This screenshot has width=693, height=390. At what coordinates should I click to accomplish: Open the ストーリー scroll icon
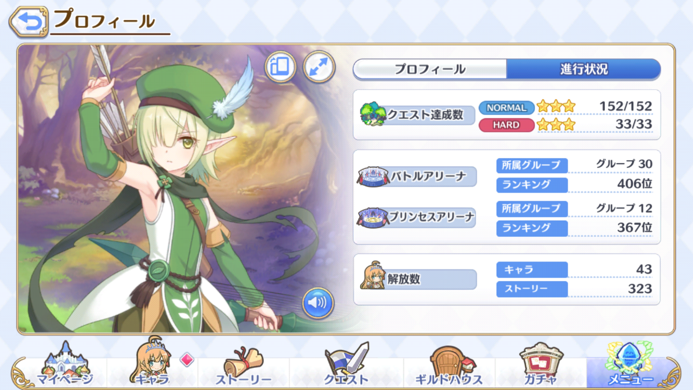point(244,366)
